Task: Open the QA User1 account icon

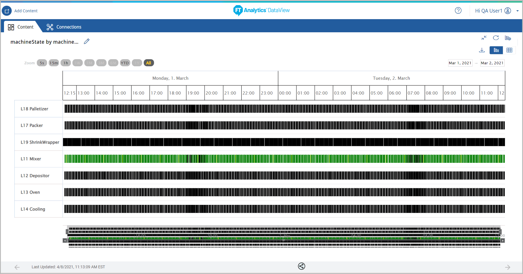Action: pos(508,11)
